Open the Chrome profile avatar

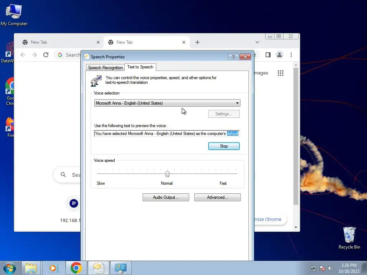coord(280,55)
